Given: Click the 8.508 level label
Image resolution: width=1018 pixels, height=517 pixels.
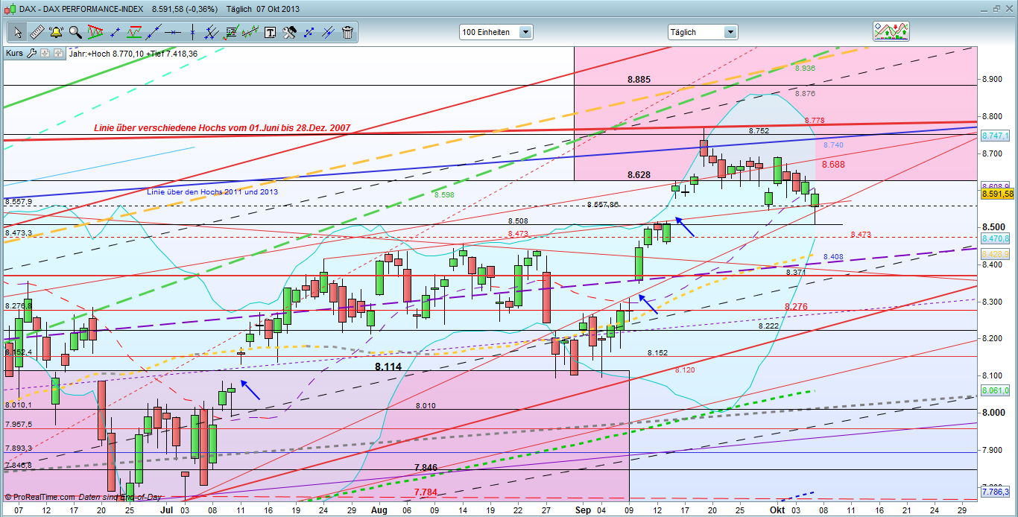Looking at the screenshot, I should pos(518,221).
